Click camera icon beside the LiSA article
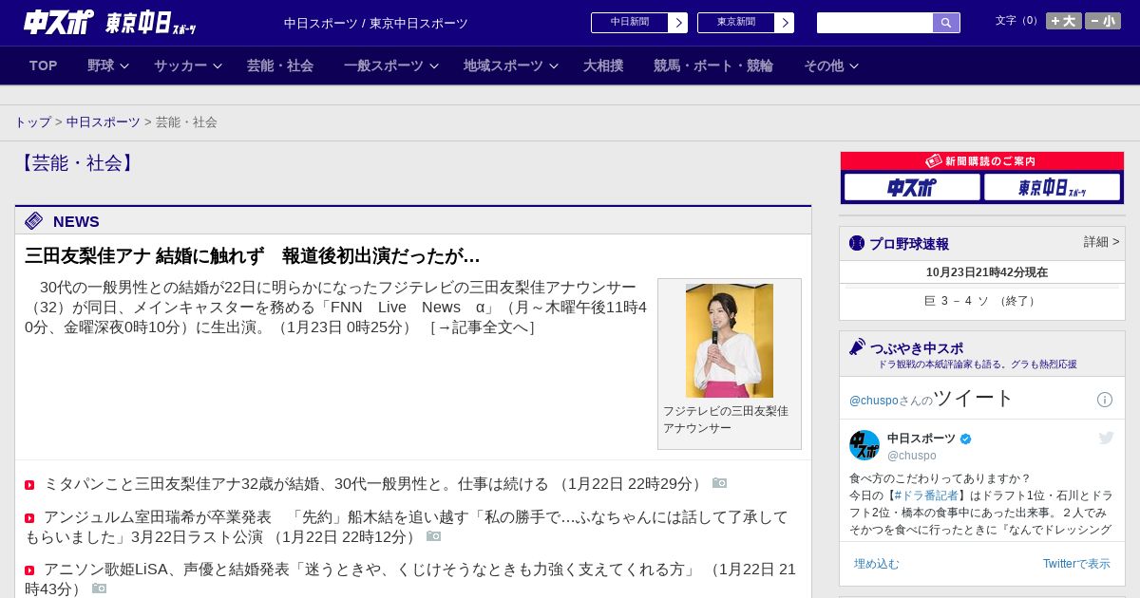Image resolution: width=1140 pixels, height=598 pixels. click(x=100, y=589)
